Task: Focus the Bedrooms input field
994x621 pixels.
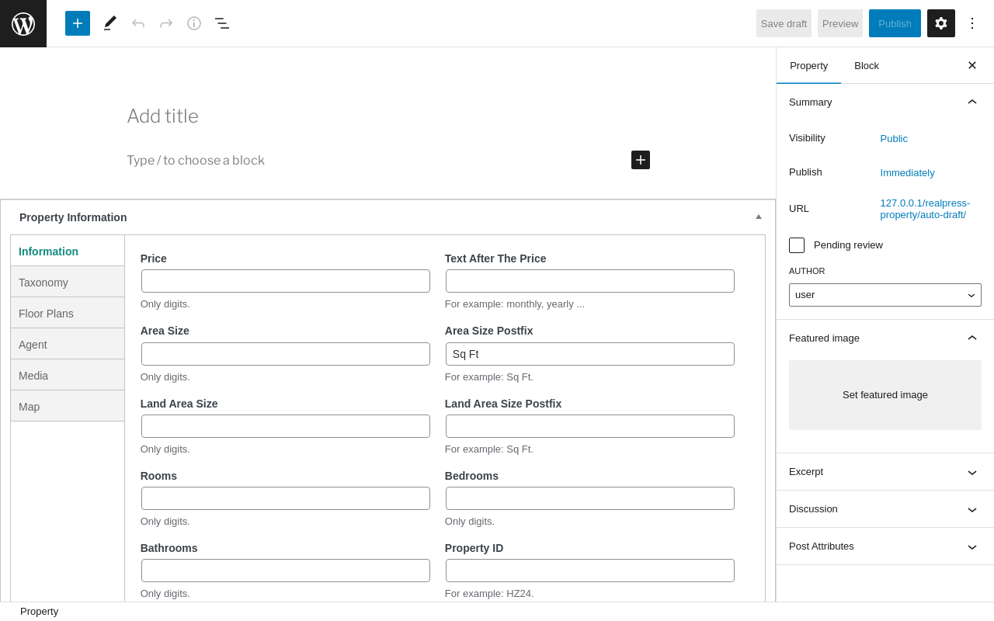Action: pyautogui.click(x=590, y=498)
